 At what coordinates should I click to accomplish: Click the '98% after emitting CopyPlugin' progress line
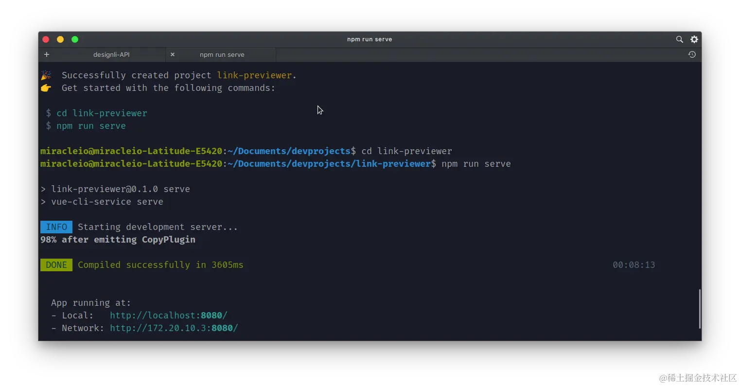coord(118,239)
